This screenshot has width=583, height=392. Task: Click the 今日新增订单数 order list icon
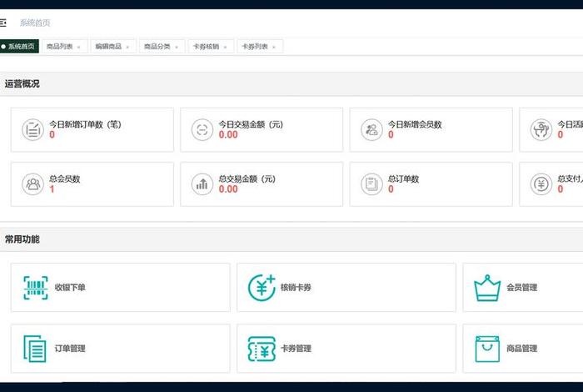pos(32,129)
